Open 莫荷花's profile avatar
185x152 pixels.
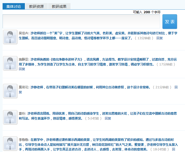pyautogui.click(x=10, y=91)
